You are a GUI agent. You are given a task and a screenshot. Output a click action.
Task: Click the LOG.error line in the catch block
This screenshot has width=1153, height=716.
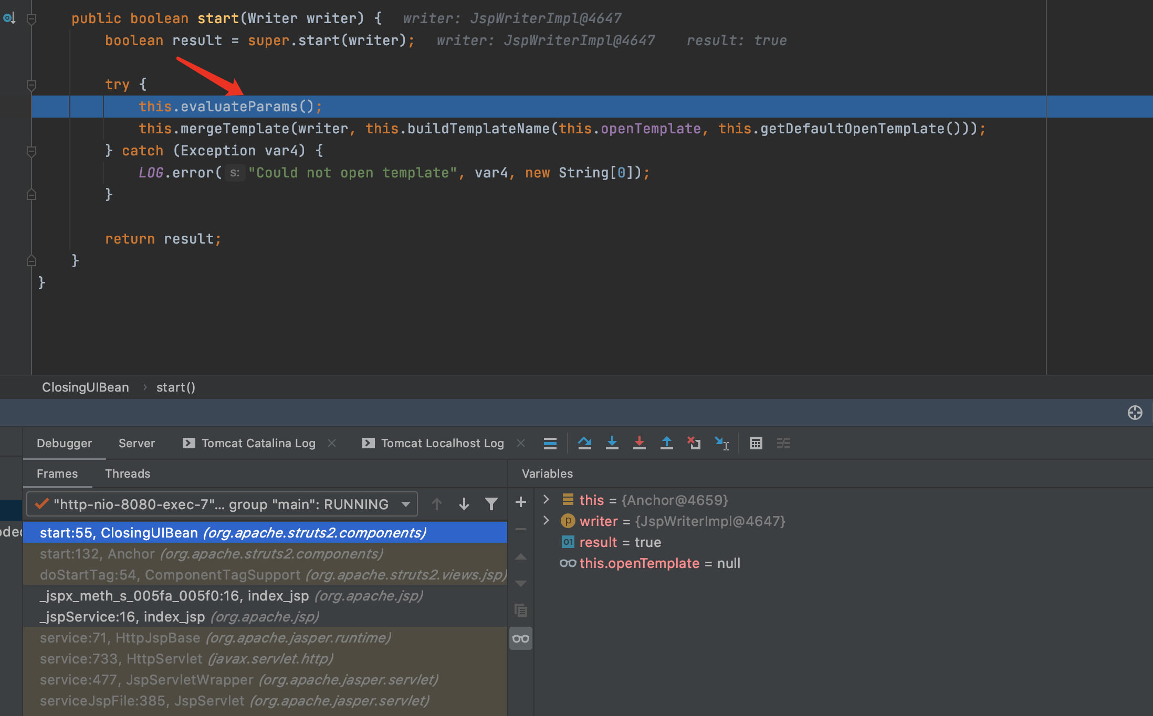[x=394, y=173]
